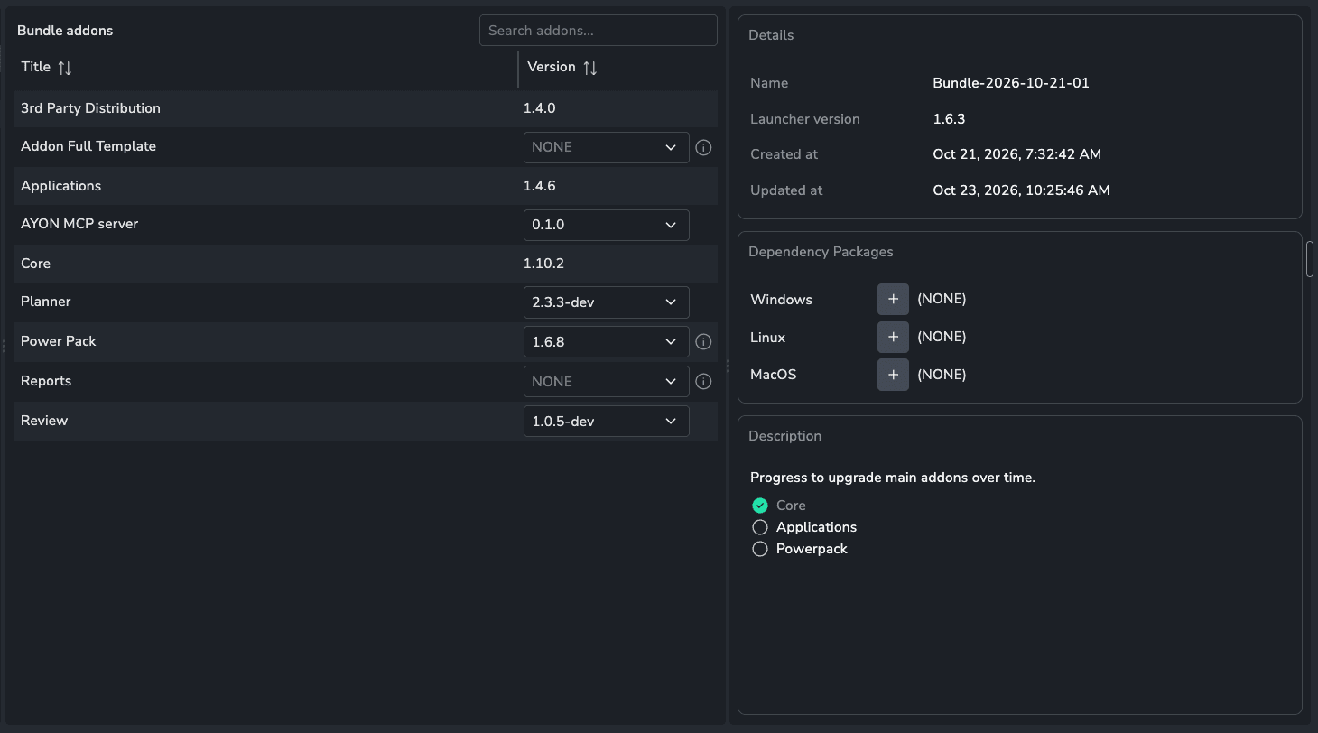Click the Launcher version value 1.6.3
Viewport: 1318px width, 733px height.
click(949, 119)
